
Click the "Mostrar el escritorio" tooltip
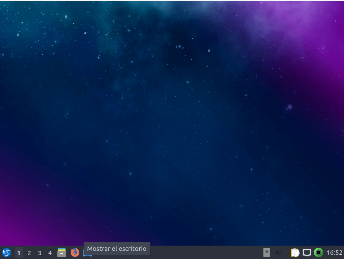tap(117, 248)
